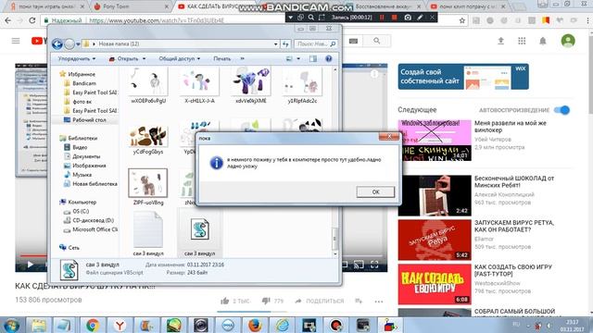Open Internet Explorer from the taskbar

pos(282,325)
